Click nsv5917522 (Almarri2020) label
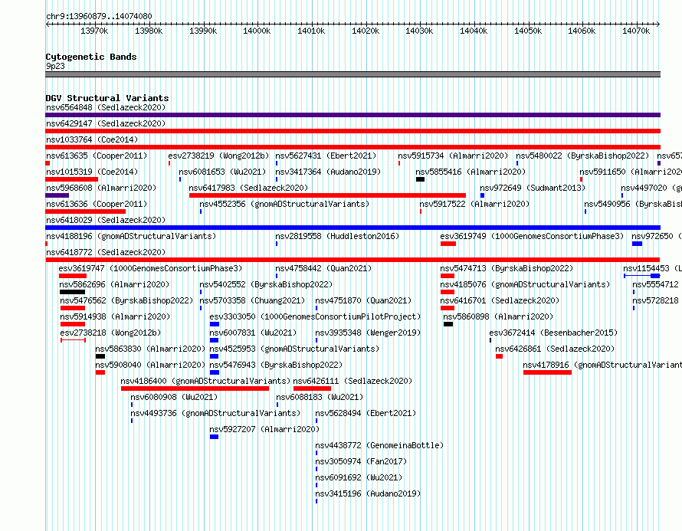The height and width of the screenshot is (531, 682). (x=474, y=204)
